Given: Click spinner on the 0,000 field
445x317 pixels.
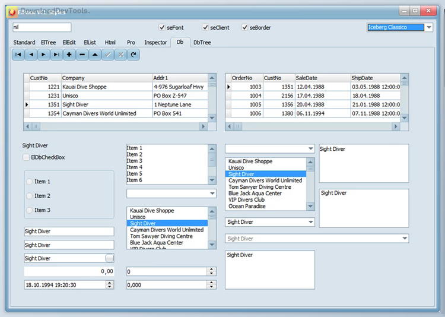Looking at the screenshot, I should click(x=211, y=284).
